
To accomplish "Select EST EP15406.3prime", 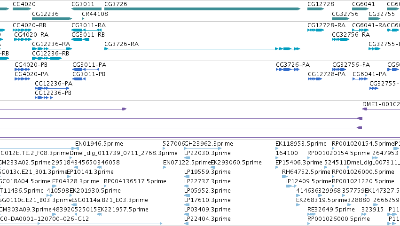I will click(x=299, y=163).
